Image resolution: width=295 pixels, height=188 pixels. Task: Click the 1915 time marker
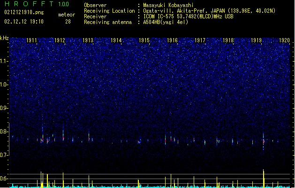[144, 40]
